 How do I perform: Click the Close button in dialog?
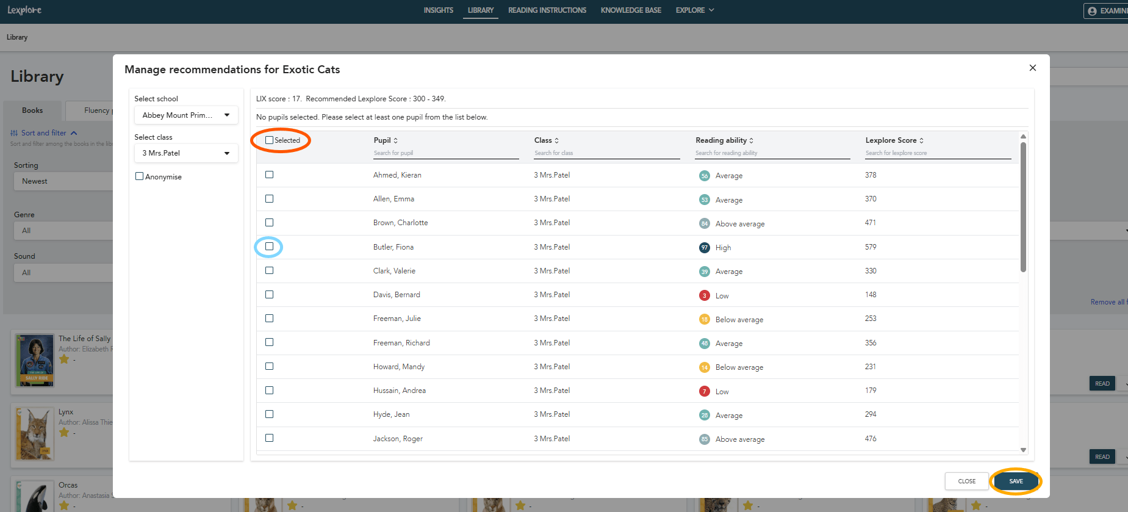point(966,481)
